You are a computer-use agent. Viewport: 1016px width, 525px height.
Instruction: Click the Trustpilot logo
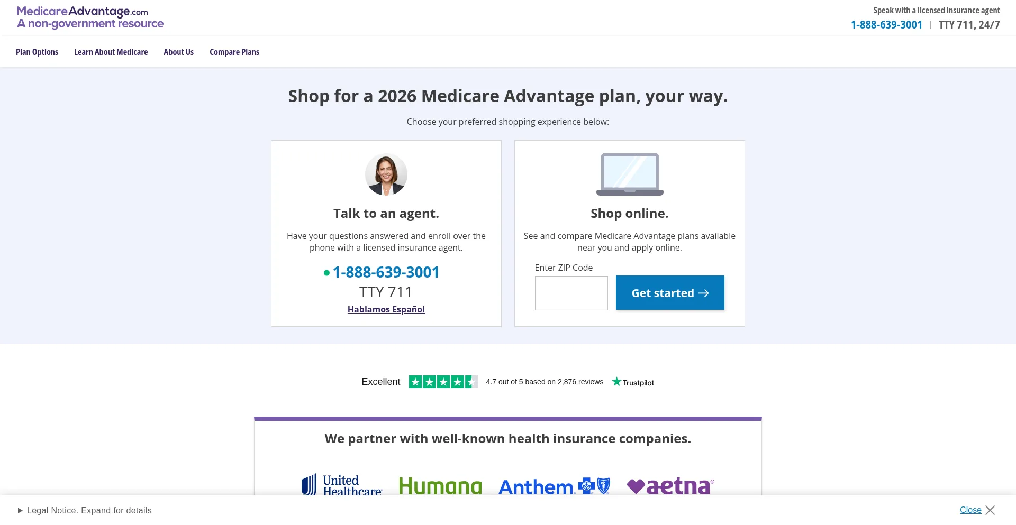pyautogui.click(x=633, y=382)
